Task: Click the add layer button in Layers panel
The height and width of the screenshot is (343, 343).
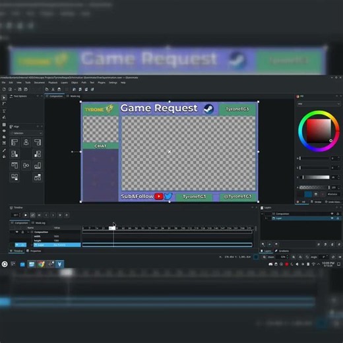Action: click(263, 244)
